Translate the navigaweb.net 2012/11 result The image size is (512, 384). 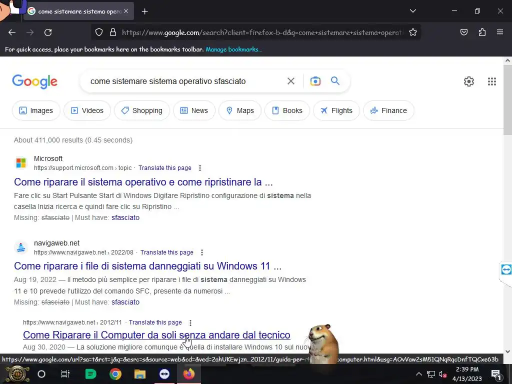155,322
